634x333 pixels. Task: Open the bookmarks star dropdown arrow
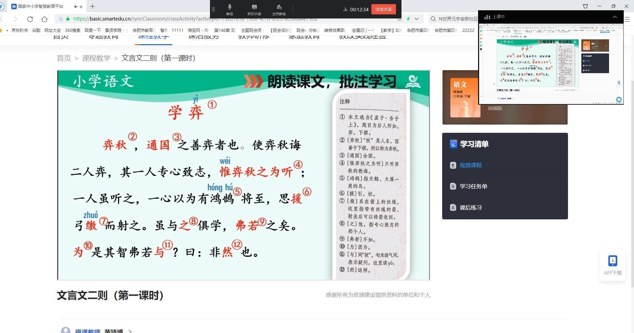[7, 30]
